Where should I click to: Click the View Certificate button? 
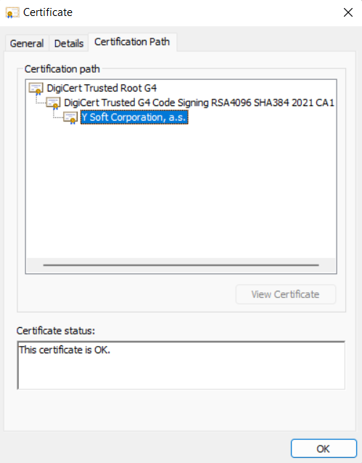pos(286,294)
